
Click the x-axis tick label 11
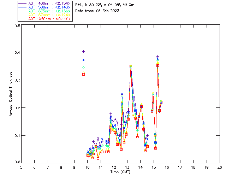click(x=101, y=167)
